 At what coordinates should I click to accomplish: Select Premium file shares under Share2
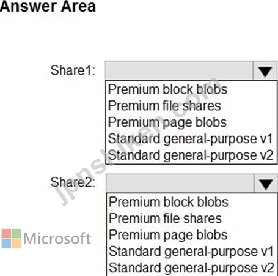coord(165,218)
